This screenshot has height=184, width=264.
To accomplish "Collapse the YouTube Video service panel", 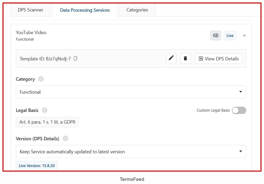I will [x=244, y=35].
